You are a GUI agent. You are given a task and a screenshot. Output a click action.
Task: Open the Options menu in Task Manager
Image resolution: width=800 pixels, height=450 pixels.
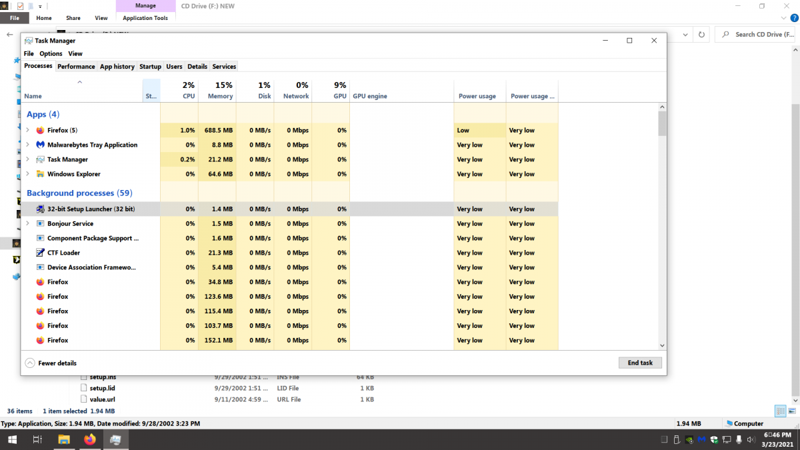(51, 53)
